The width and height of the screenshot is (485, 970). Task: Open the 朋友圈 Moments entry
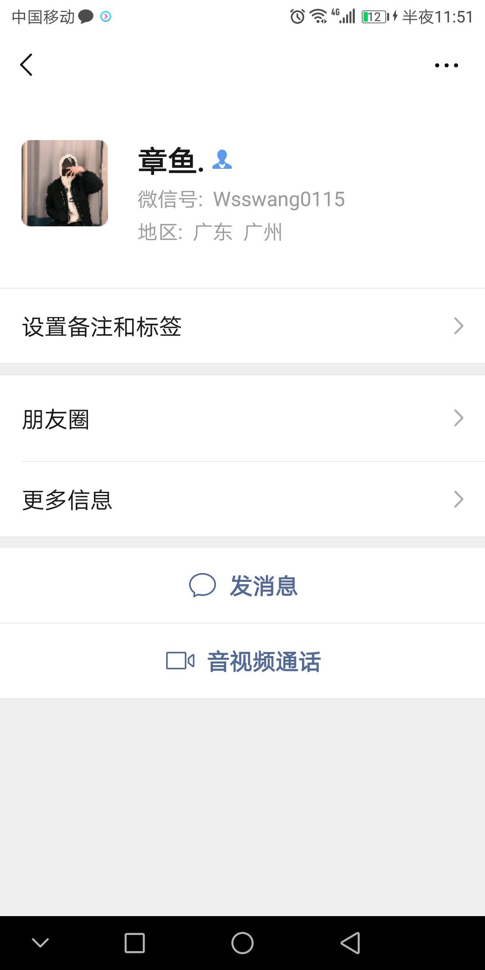coord(56,419)
